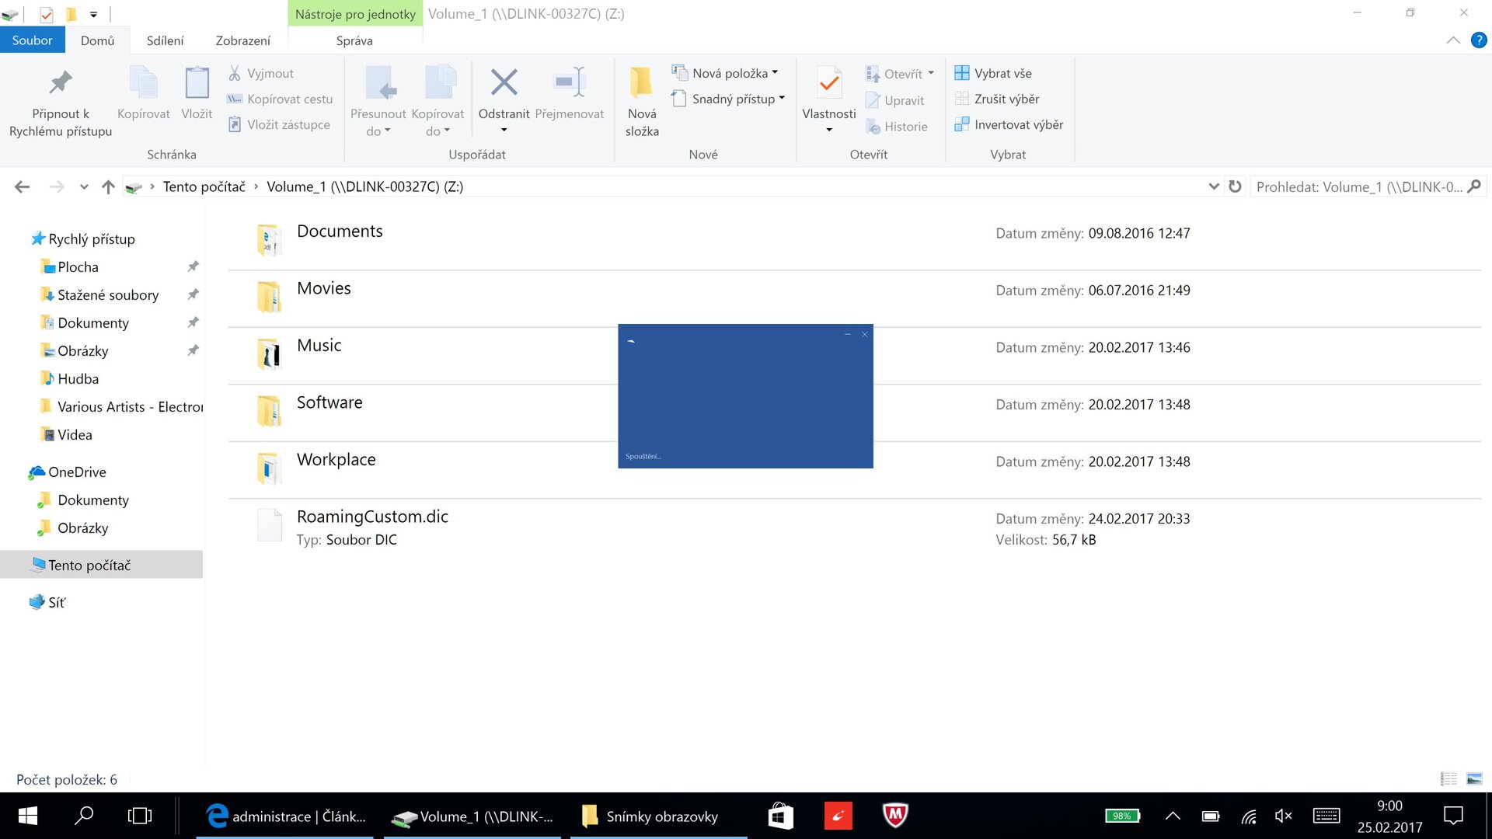Click the Delete (Odstranit) red X icon
The height and width of the screenshot is (839, 1492).
pyautogui.click(x=504, y=82)
